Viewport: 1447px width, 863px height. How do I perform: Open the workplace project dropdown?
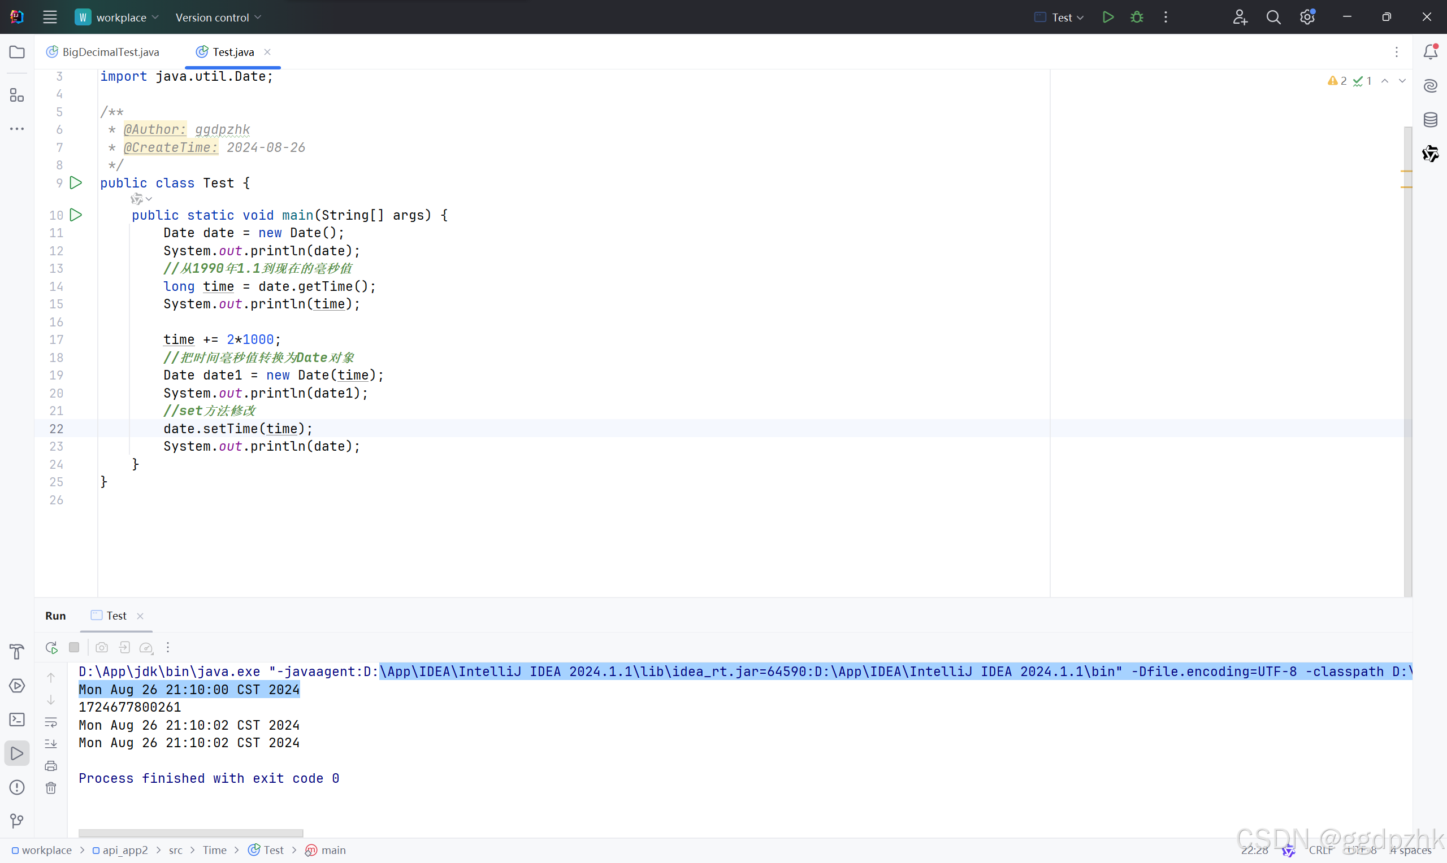tap(116, 17)
